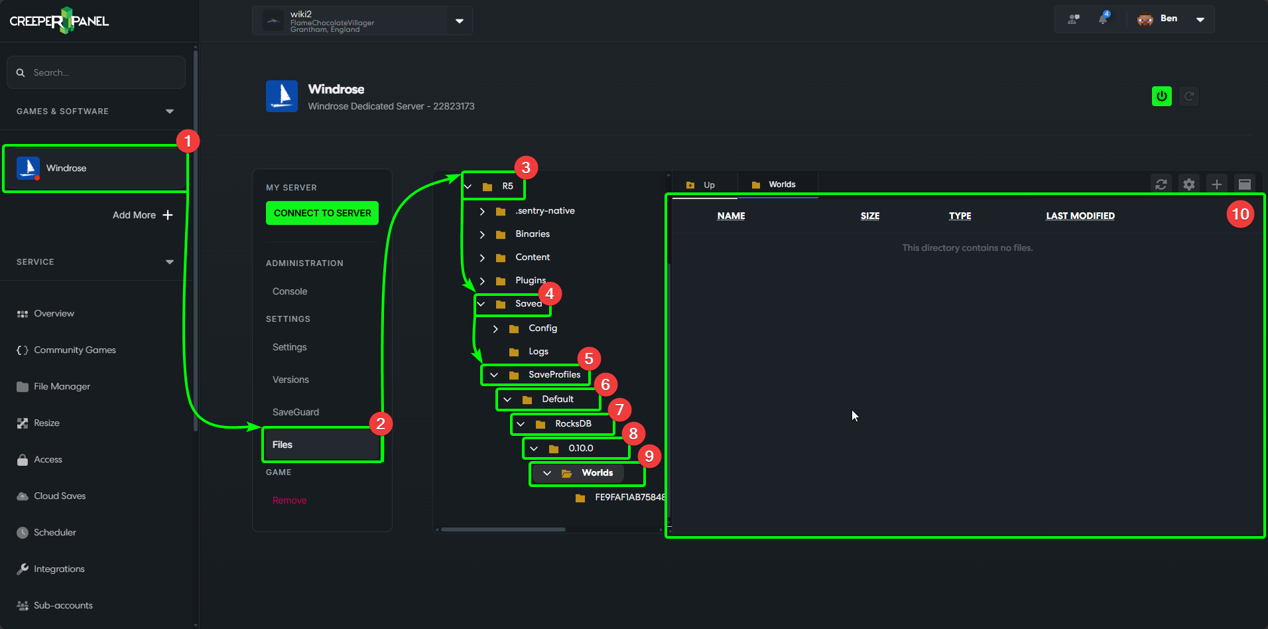Click the plus icon in file toolbar
This screenshot has width=1268, height=629.
pyautogui.click(x=1216, y=184)
